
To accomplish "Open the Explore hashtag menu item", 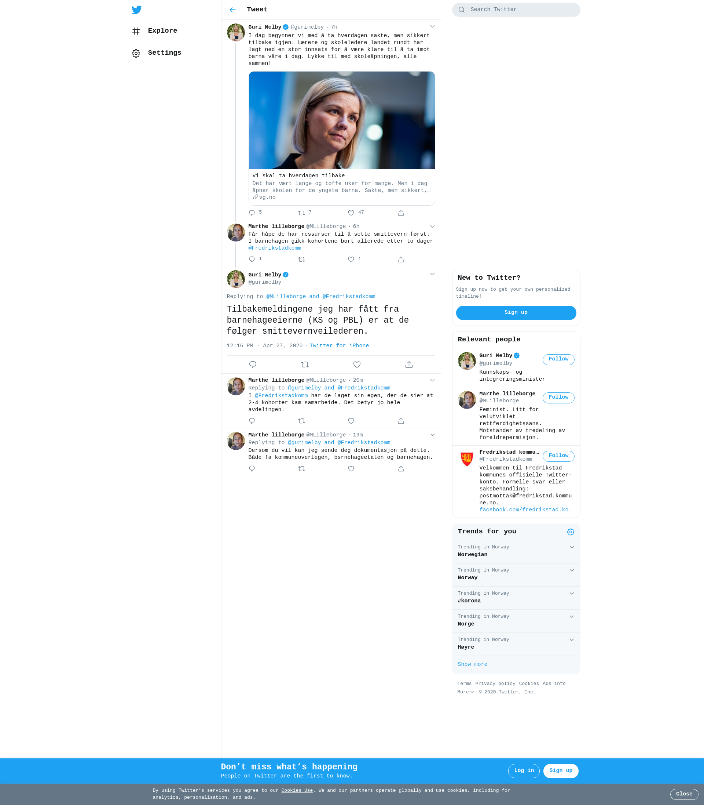I will [x=155, y=31].
